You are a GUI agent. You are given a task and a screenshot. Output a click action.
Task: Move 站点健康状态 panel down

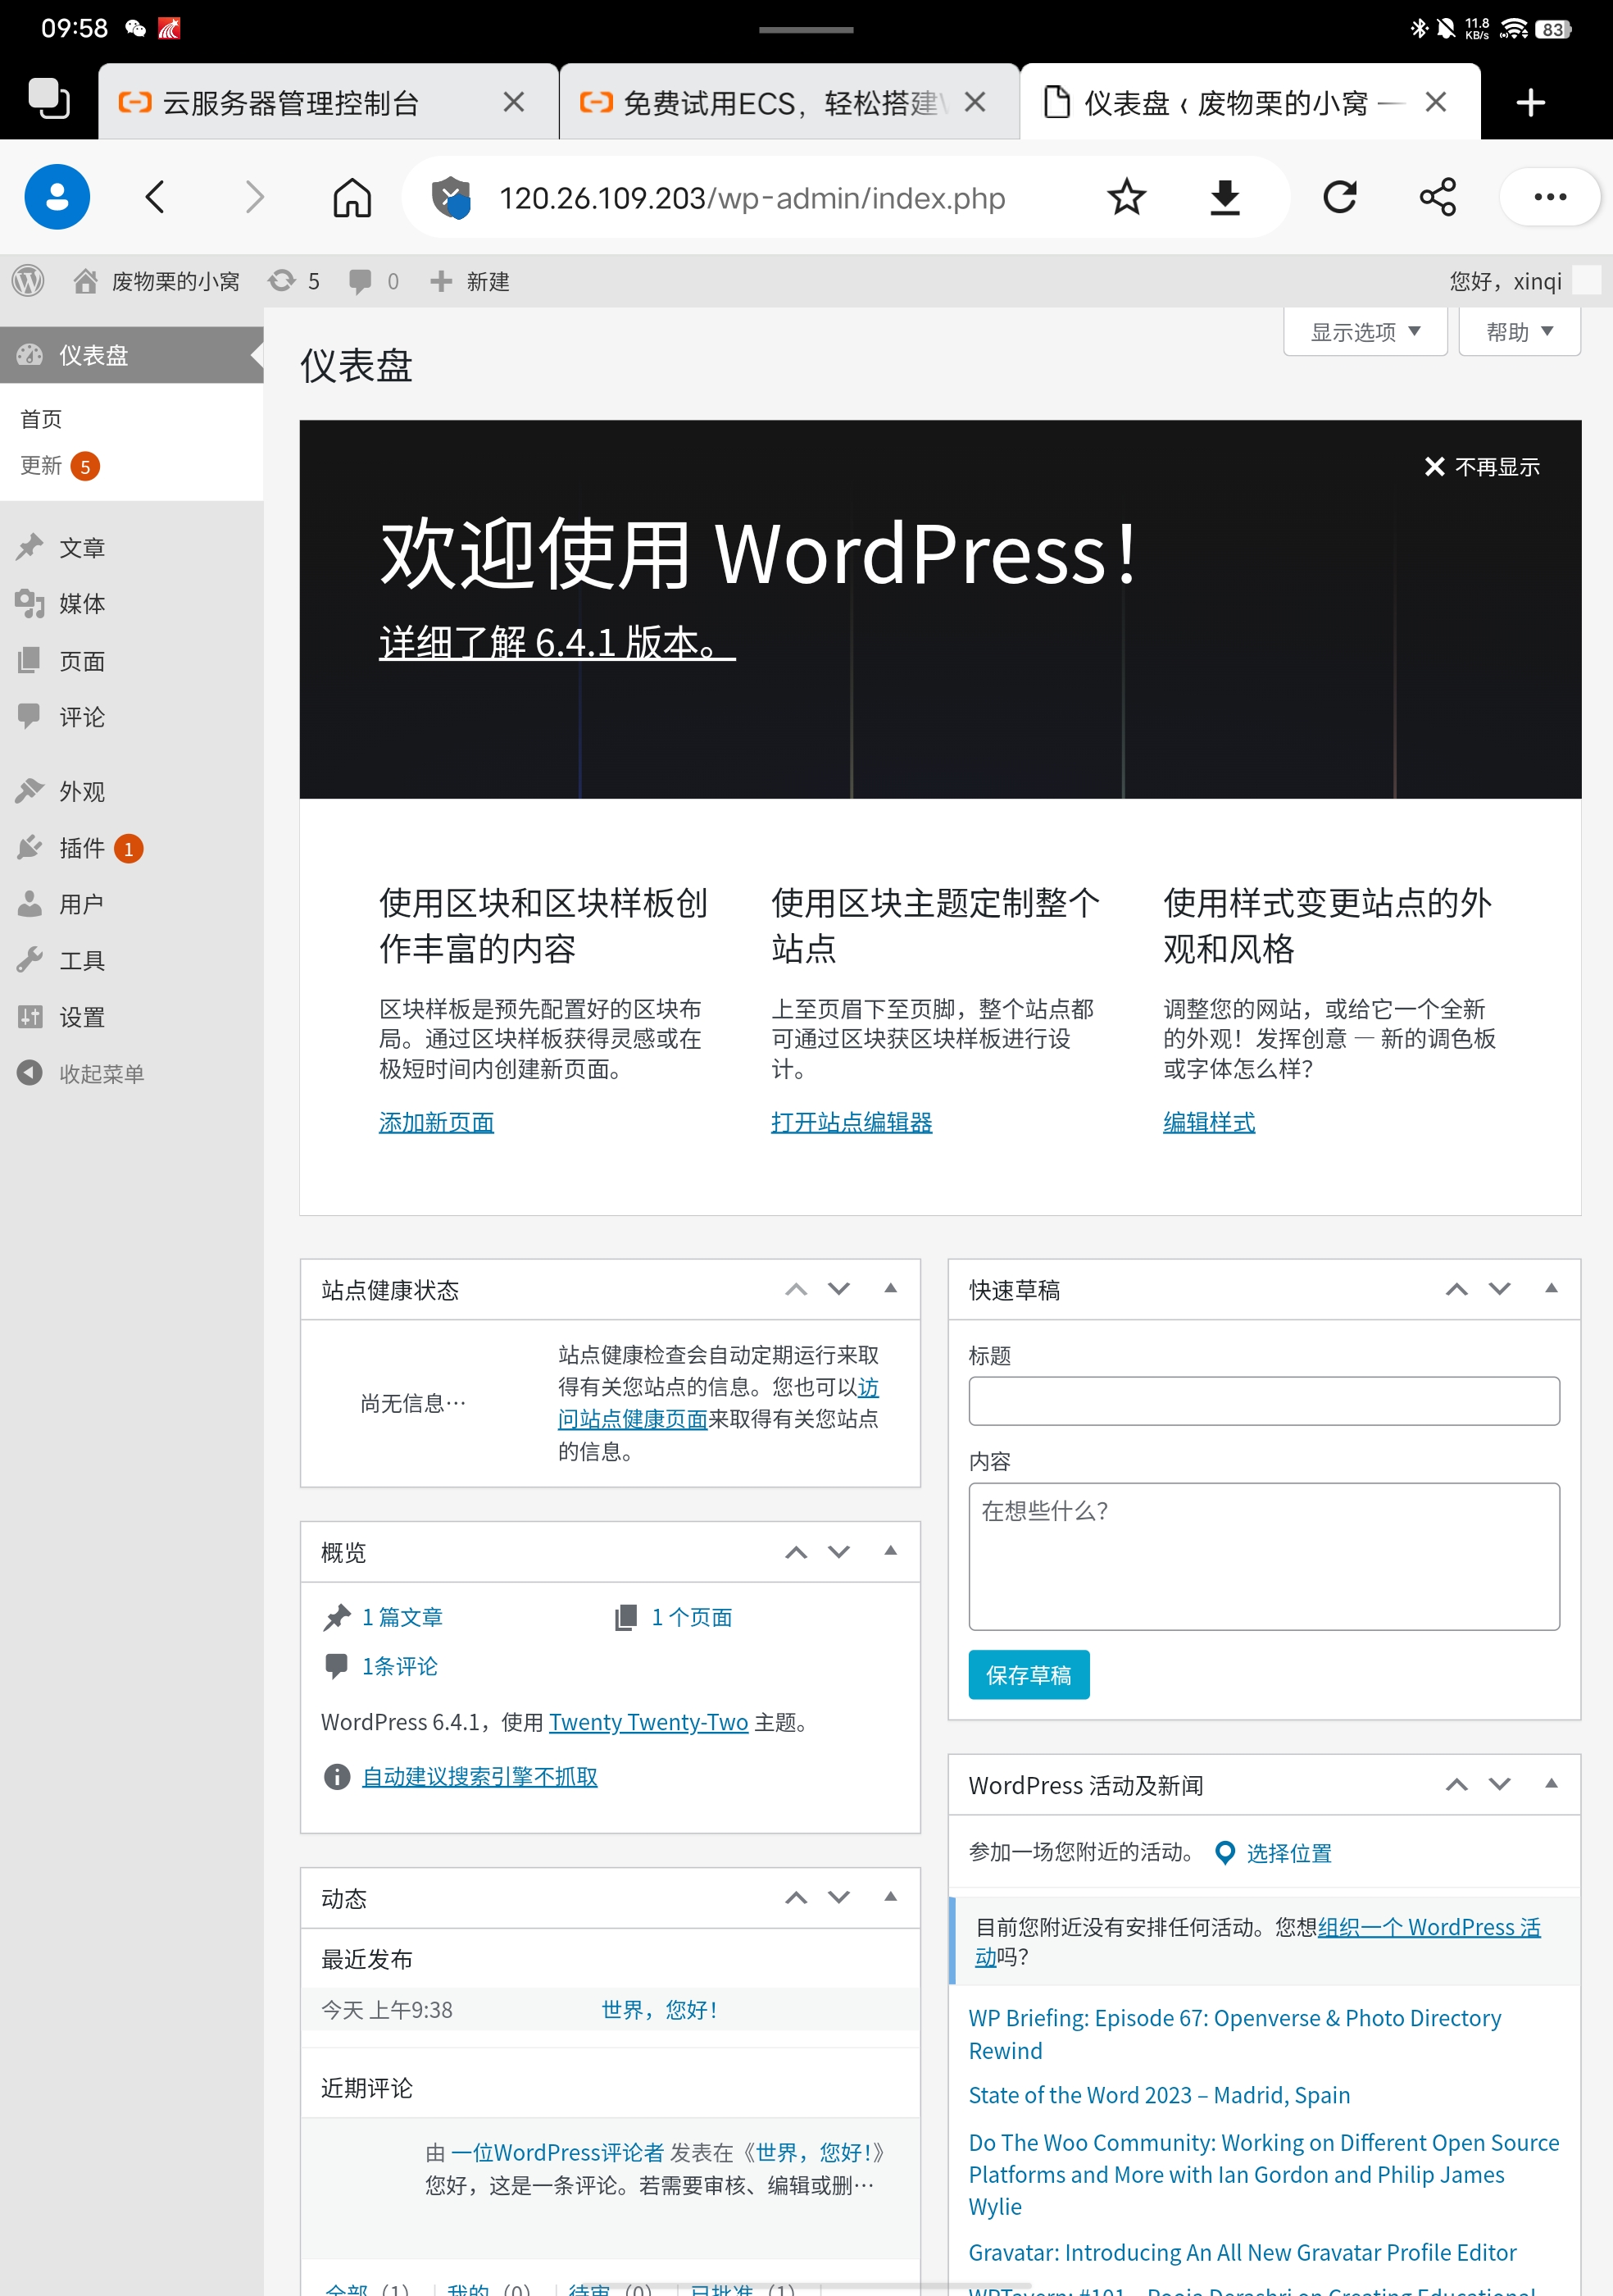point(838,1289)
